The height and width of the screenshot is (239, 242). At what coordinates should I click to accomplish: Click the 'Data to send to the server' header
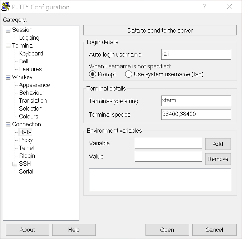(x=160, y=30)
